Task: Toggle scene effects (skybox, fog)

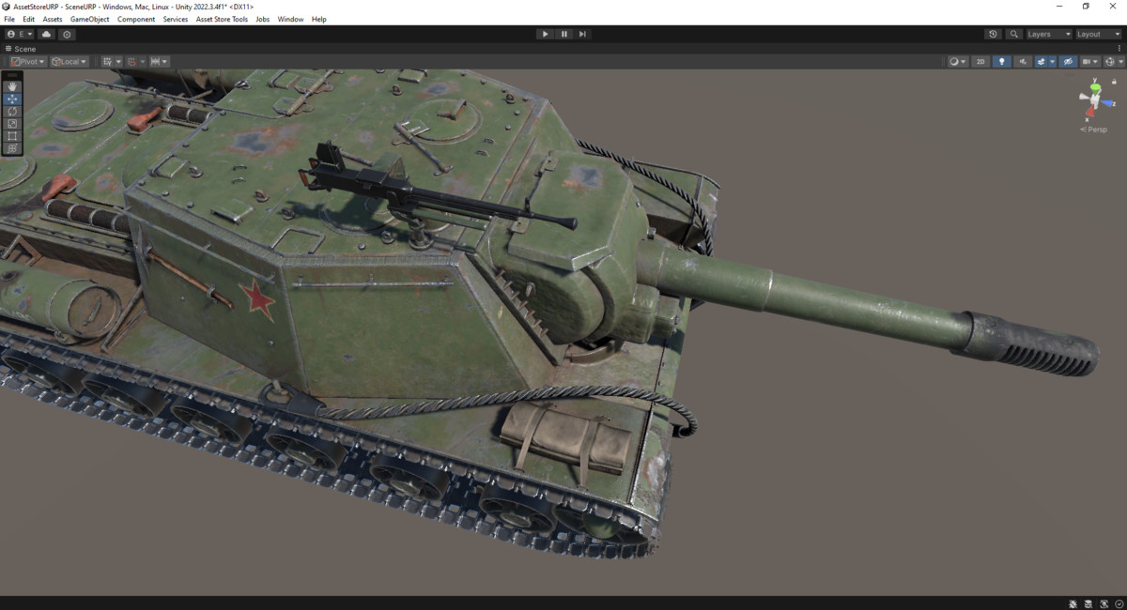Action: click(x=1042, y=62)
